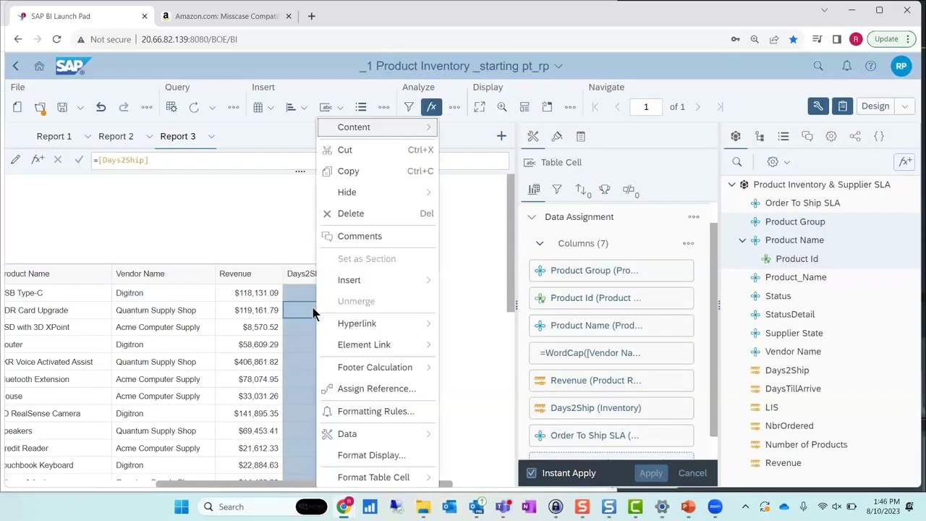Viewport: 926px width, 521px height.
Task: Open the Format paintbrush panel icon
Action: point(557,136)
